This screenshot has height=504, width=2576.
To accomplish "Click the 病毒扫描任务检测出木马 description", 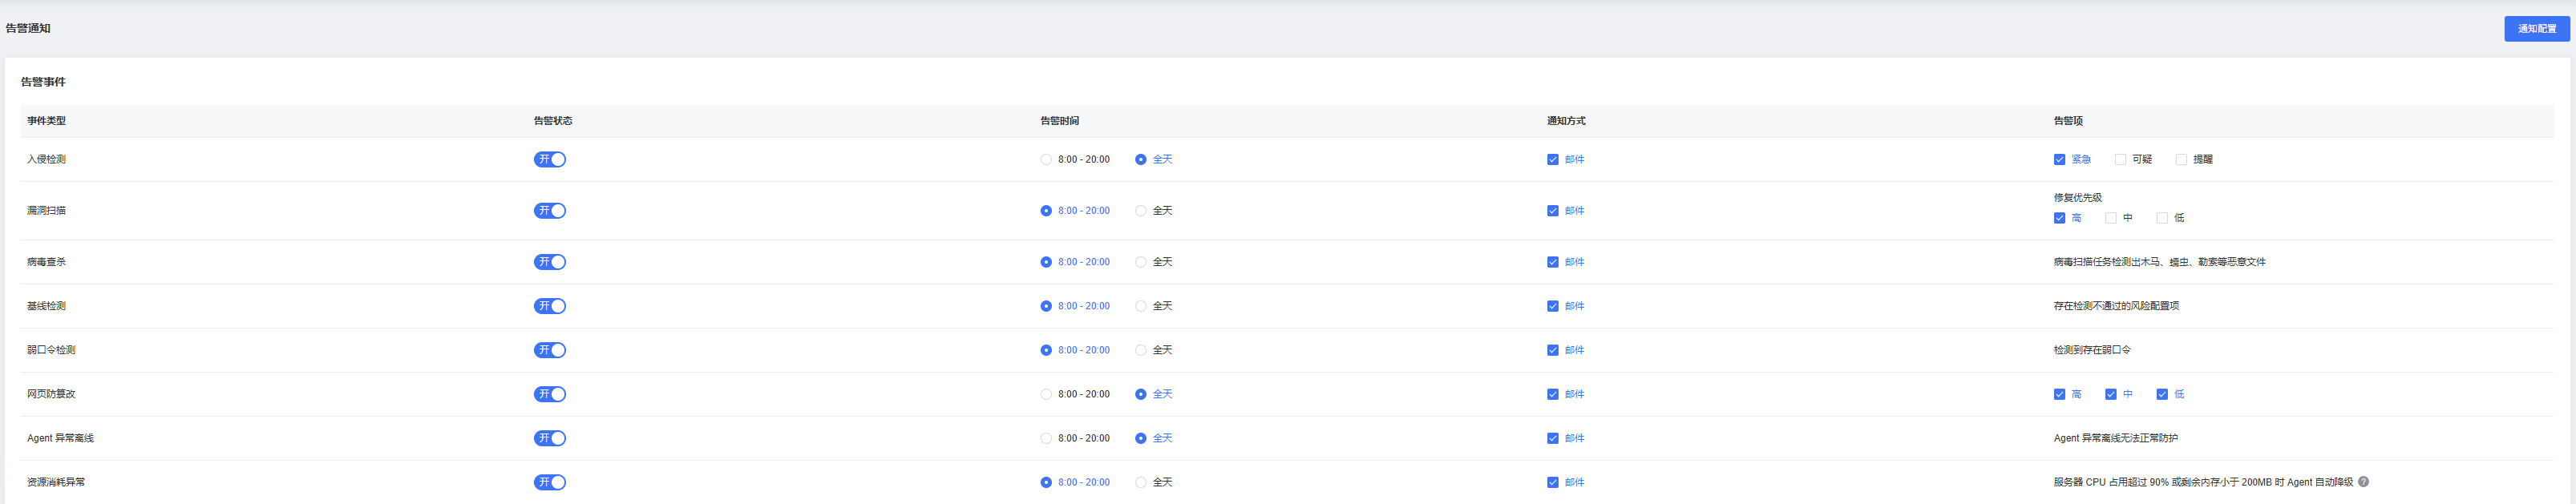I will pos(2160,262).
